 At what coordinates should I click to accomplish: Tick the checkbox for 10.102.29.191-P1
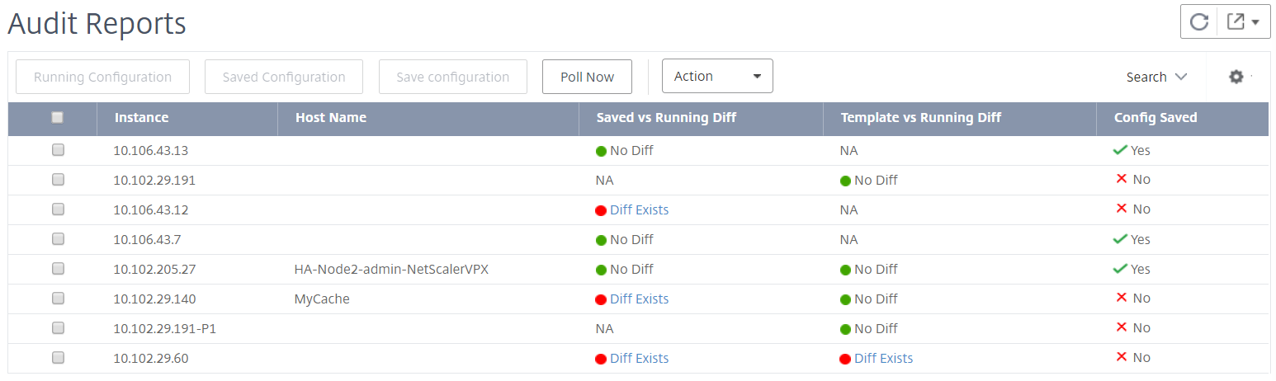(58, 328)
